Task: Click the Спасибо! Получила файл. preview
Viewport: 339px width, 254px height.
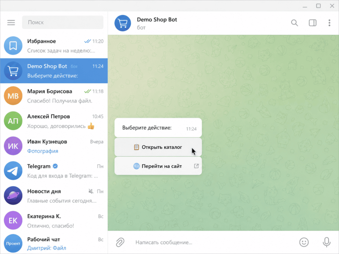Action: pyautogui.click(x=60, y=101)
